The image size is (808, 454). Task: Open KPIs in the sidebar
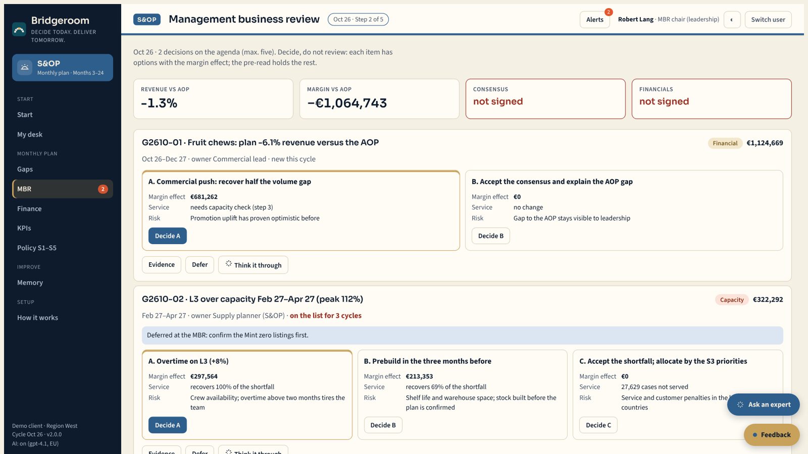pos(63,228)
